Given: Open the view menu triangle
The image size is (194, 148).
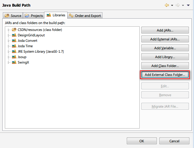Looking at the screenshot, I should [x=188, y=5].
